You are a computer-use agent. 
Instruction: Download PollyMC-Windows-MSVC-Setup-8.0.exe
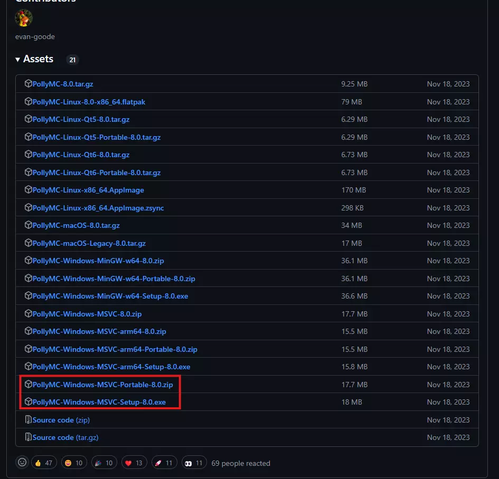[99, 402]
